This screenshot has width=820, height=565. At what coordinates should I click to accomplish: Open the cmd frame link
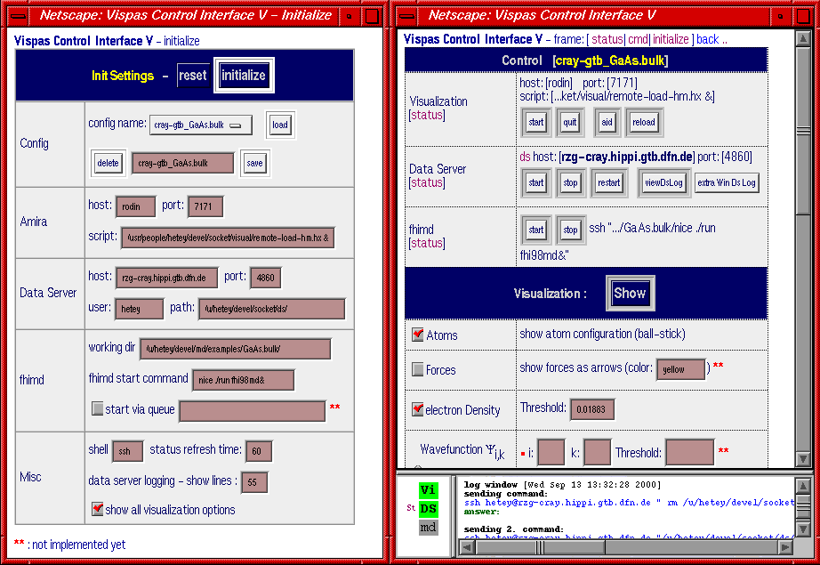tap(638, 40)
